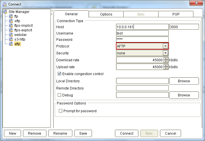
Task: Select the sftp site icon
Action: pyautogui.click(x=11, y=21)
